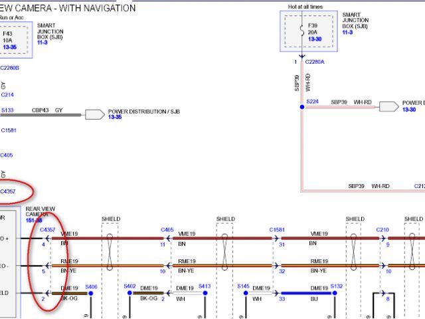Select the C2280A connector label
This screenshot has height=319, width=425.
pyautogui.click(x=315, y=62)
